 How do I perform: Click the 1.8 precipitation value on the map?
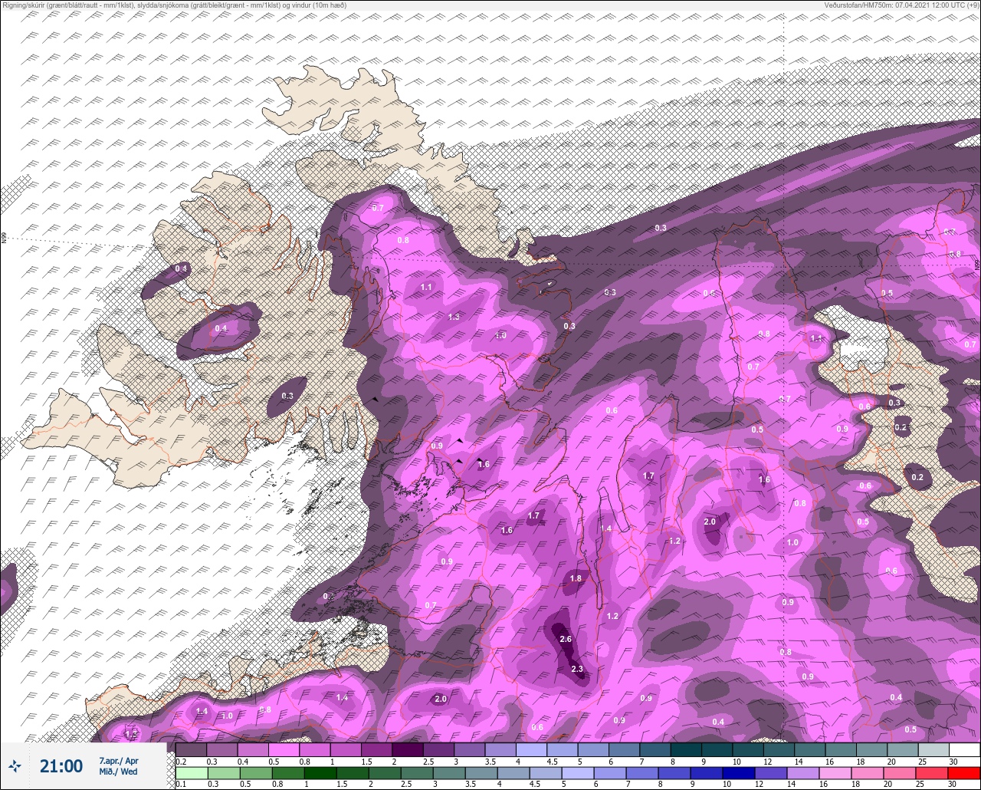pos(576,578)
